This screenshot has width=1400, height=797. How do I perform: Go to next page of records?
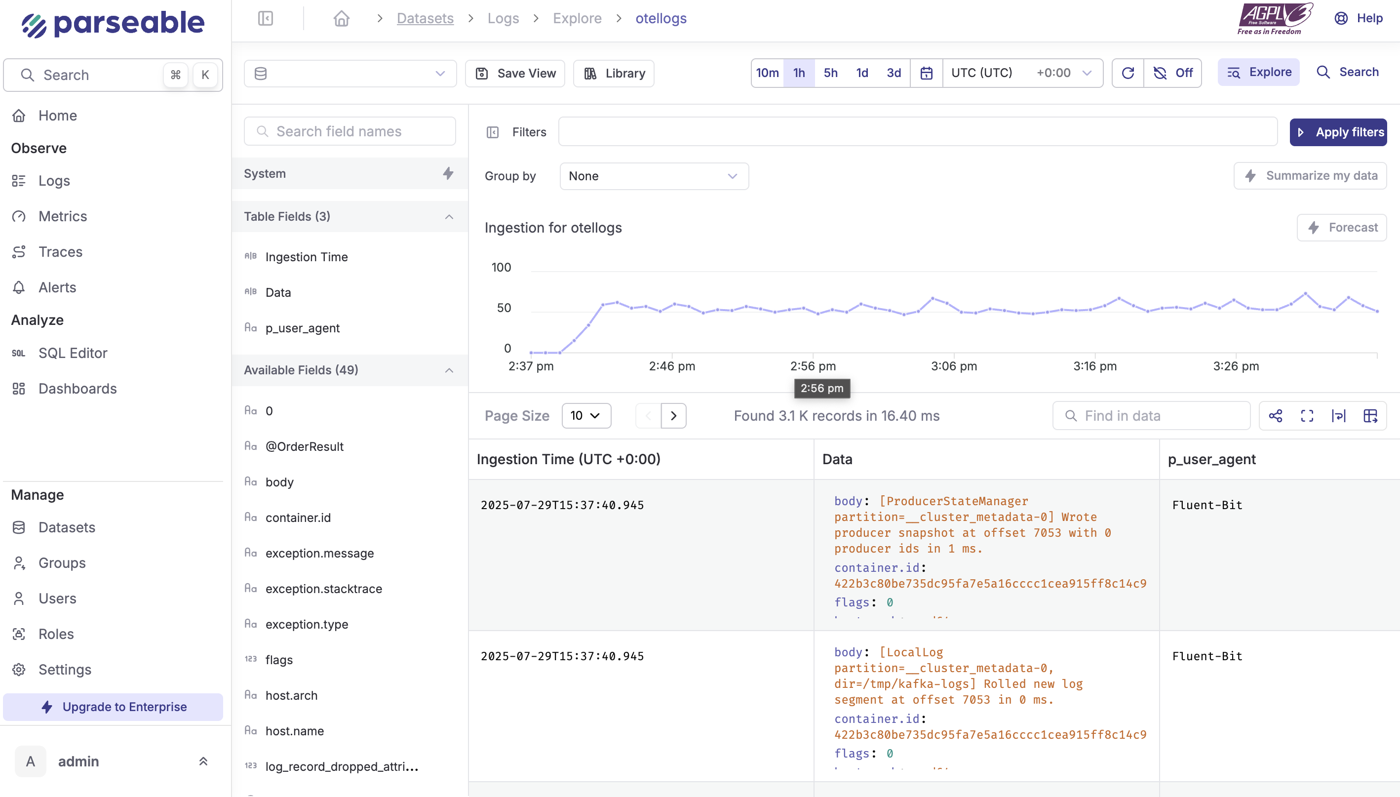point(673,416)
